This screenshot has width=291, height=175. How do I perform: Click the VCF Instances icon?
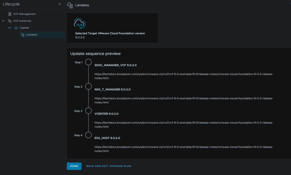pyautogui.click(x=10, y=21)
